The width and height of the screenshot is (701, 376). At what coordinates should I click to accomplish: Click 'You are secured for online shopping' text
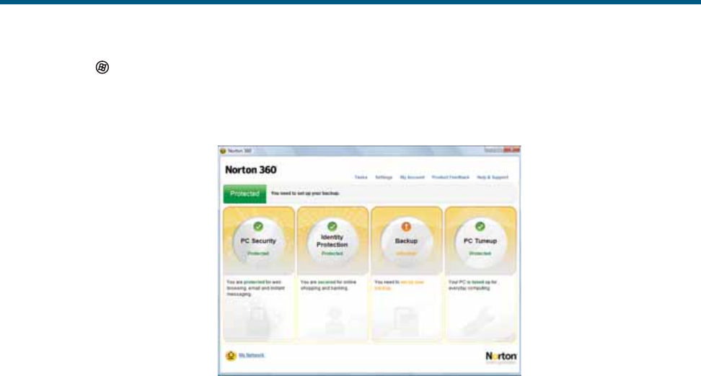(329, 285)
